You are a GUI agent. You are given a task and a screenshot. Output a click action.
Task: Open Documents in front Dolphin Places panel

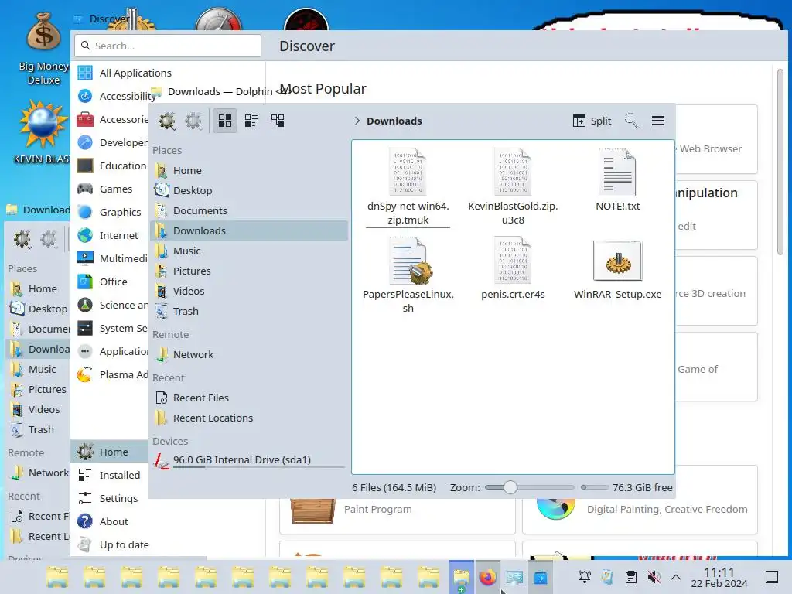[x=249, y=210]
